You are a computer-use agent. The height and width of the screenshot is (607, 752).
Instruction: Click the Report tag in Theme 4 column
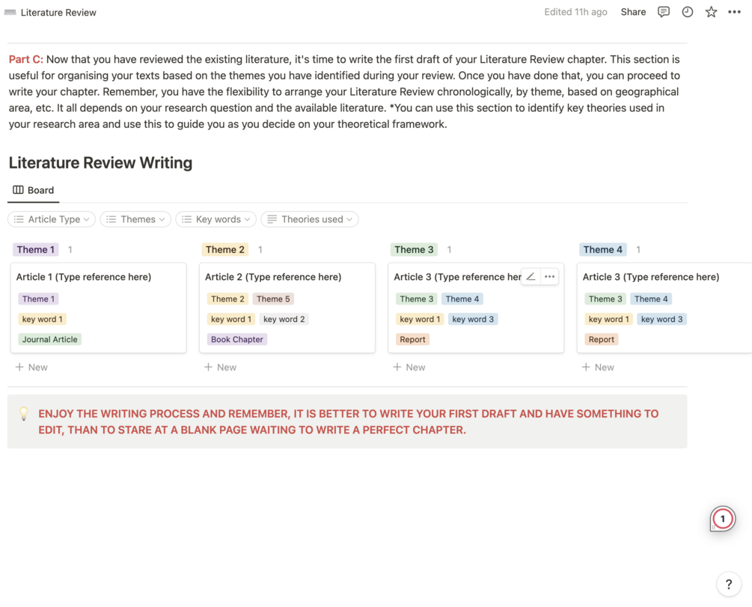click(x=602, y=339)
